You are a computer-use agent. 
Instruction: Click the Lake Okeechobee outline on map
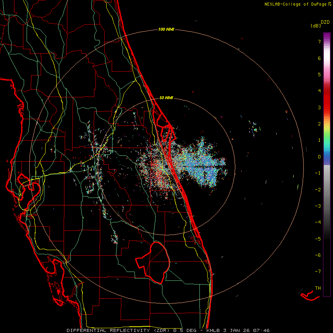coord(153,262)
